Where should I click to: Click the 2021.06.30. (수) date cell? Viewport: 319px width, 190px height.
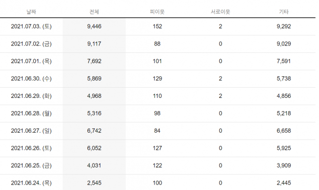31,79
